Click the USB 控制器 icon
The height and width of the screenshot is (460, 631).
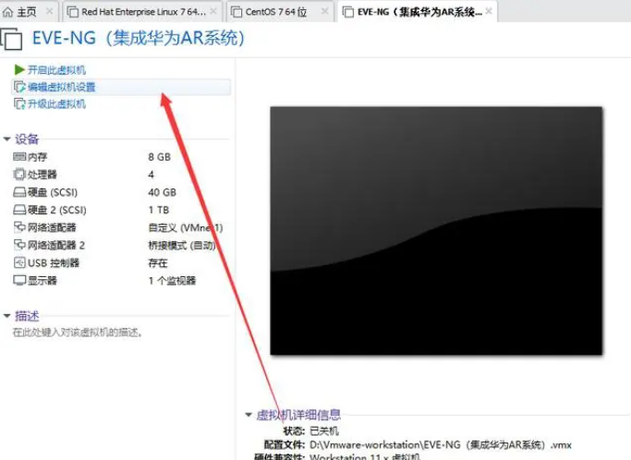pyautogui.click(x=19, y=263)
